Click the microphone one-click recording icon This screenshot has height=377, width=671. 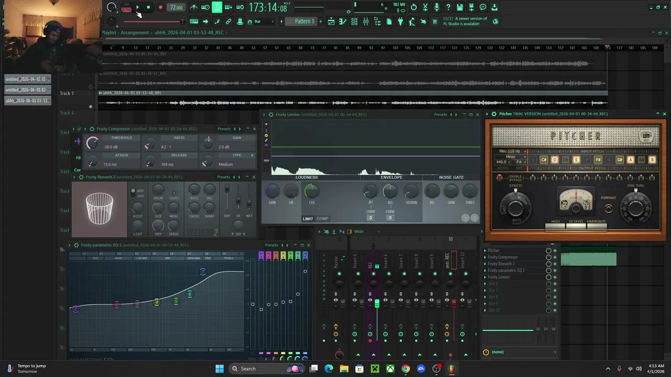coord(437,7)
